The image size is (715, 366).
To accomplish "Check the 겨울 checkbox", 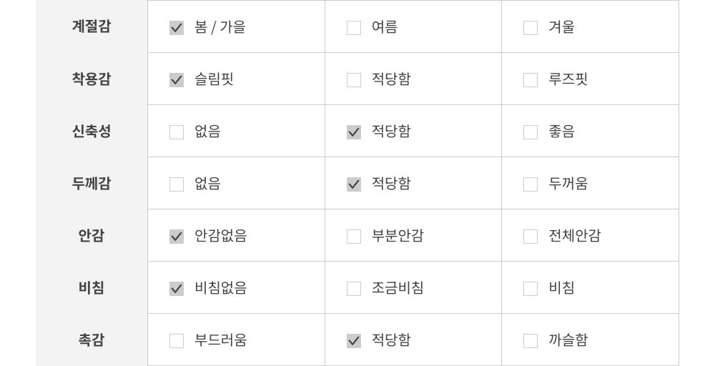I will (531, 28).
